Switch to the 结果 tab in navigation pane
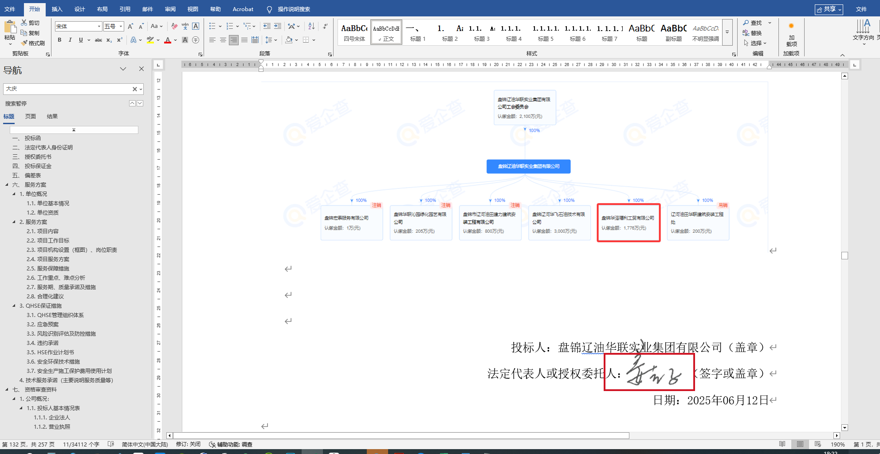This screenshot has width=880, height=454. [x=52, y=116]
